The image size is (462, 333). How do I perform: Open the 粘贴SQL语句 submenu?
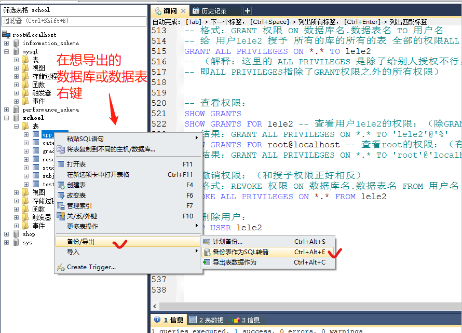tap(128, 138)
